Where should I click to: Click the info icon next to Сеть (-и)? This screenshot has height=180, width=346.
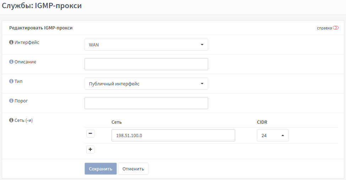click(11, 120)
